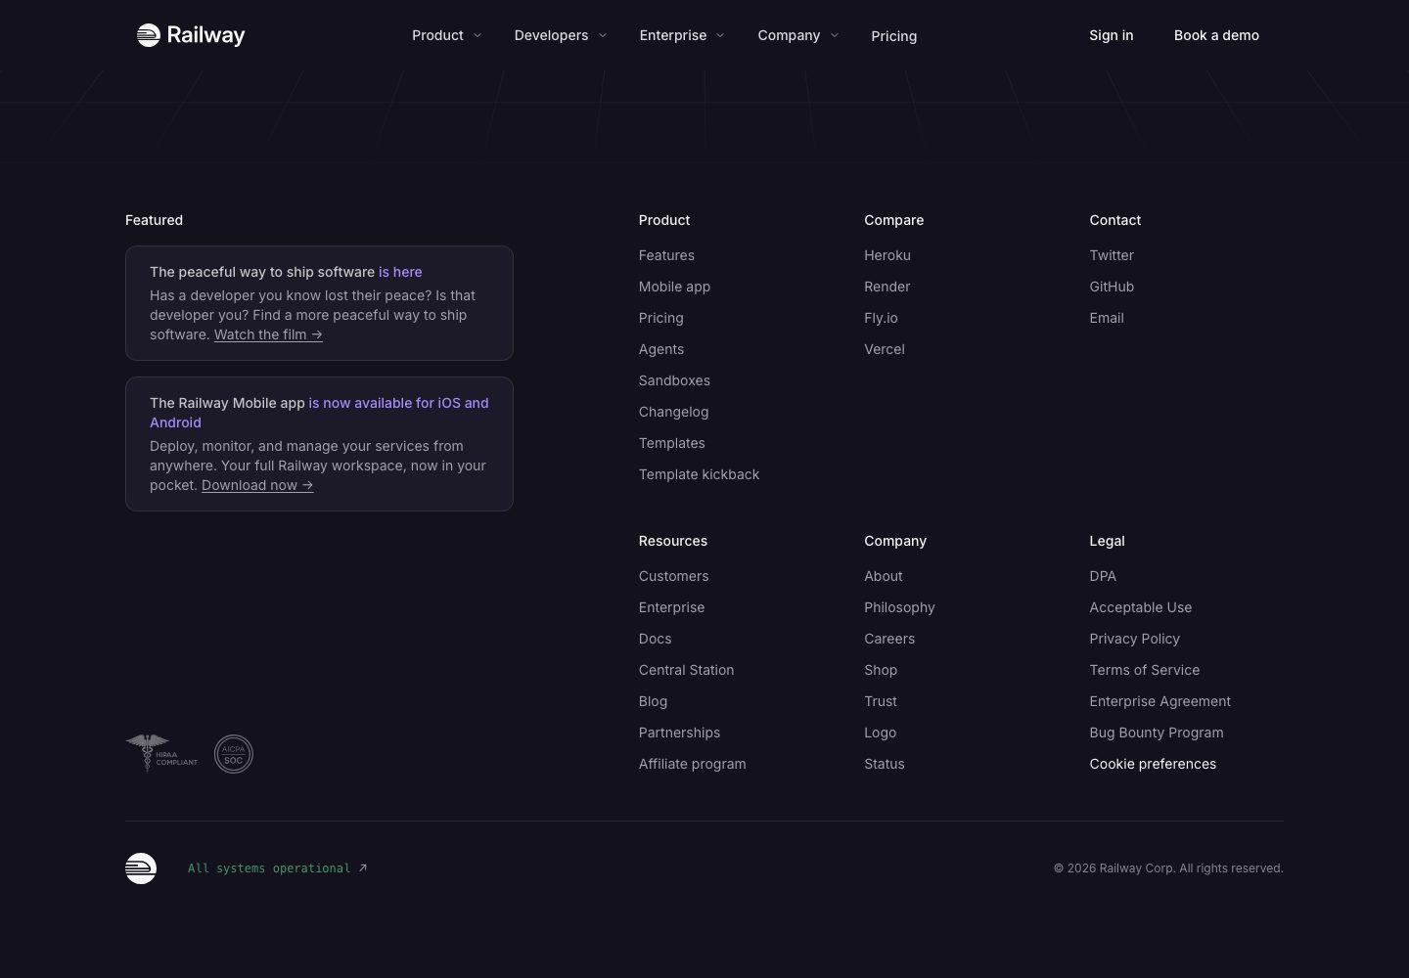Open the Templates footer link
This screenshot has width=1409, height=978.
[x=672, y=443]
